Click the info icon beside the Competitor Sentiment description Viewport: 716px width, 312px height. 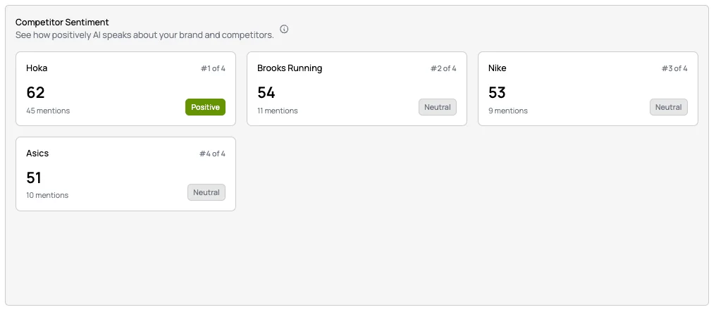pos(284,29)
